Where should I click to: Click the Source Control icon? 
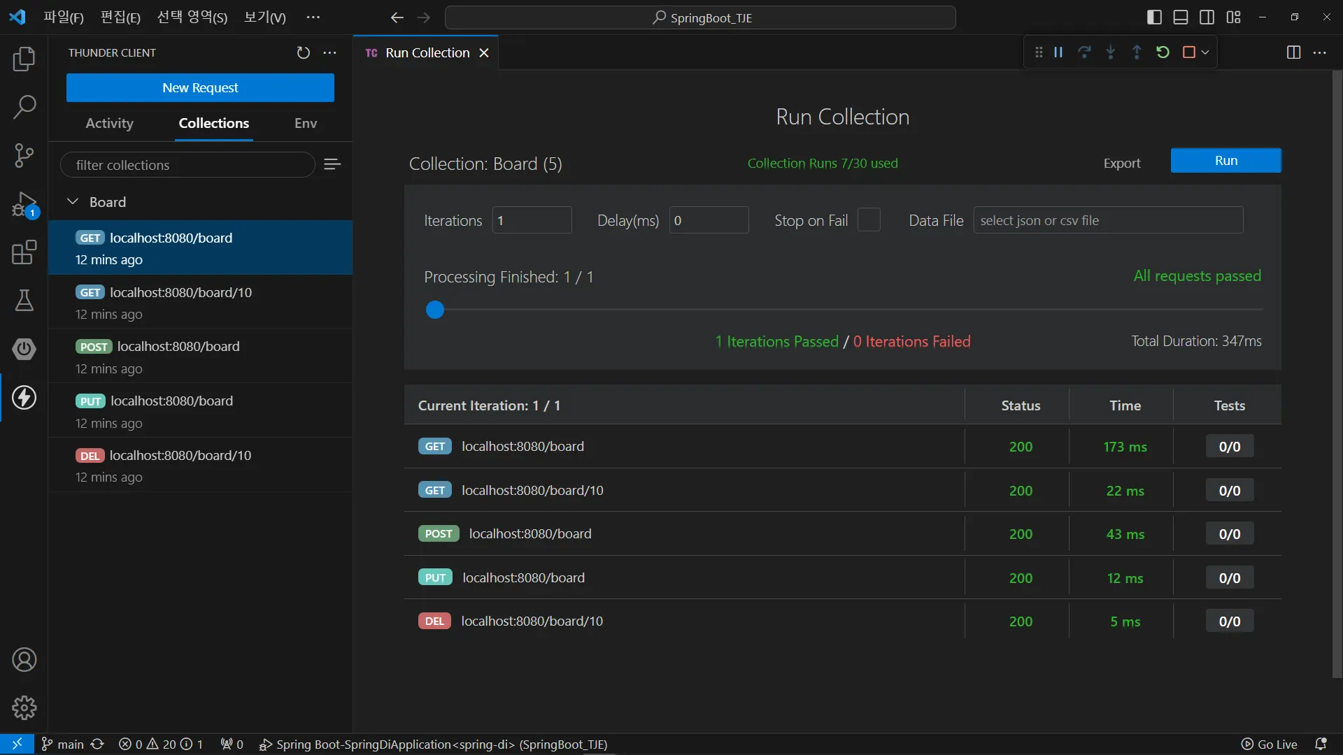click(24, 155)
